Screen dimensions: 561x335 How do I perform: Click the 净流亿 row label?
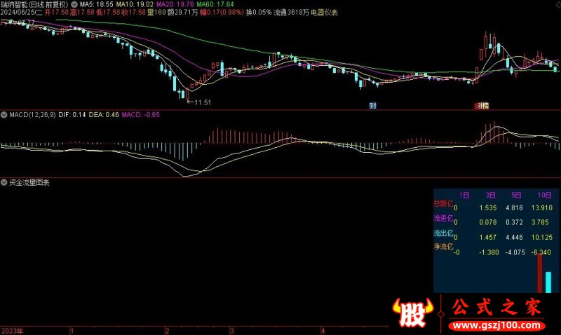click(x=443, y=247)
